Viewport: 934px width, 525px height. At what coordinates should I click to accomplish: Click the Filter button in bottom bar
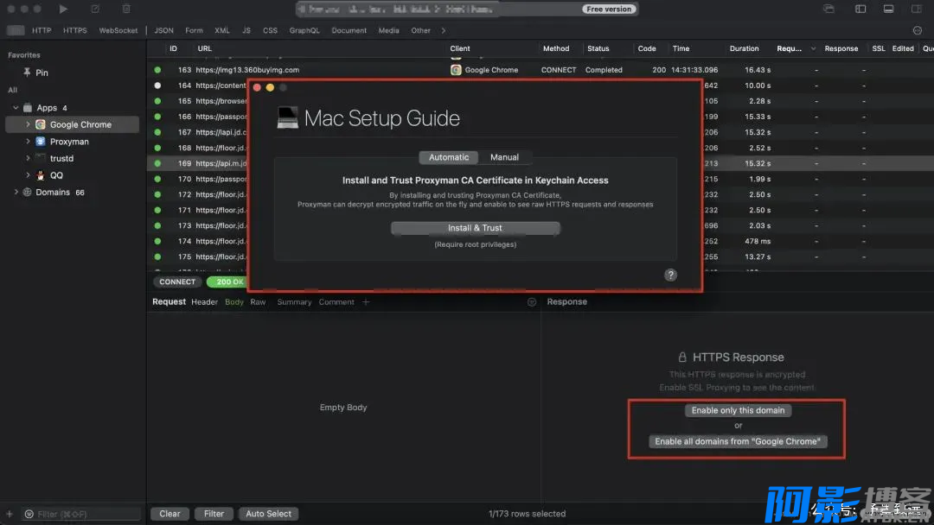214,514
